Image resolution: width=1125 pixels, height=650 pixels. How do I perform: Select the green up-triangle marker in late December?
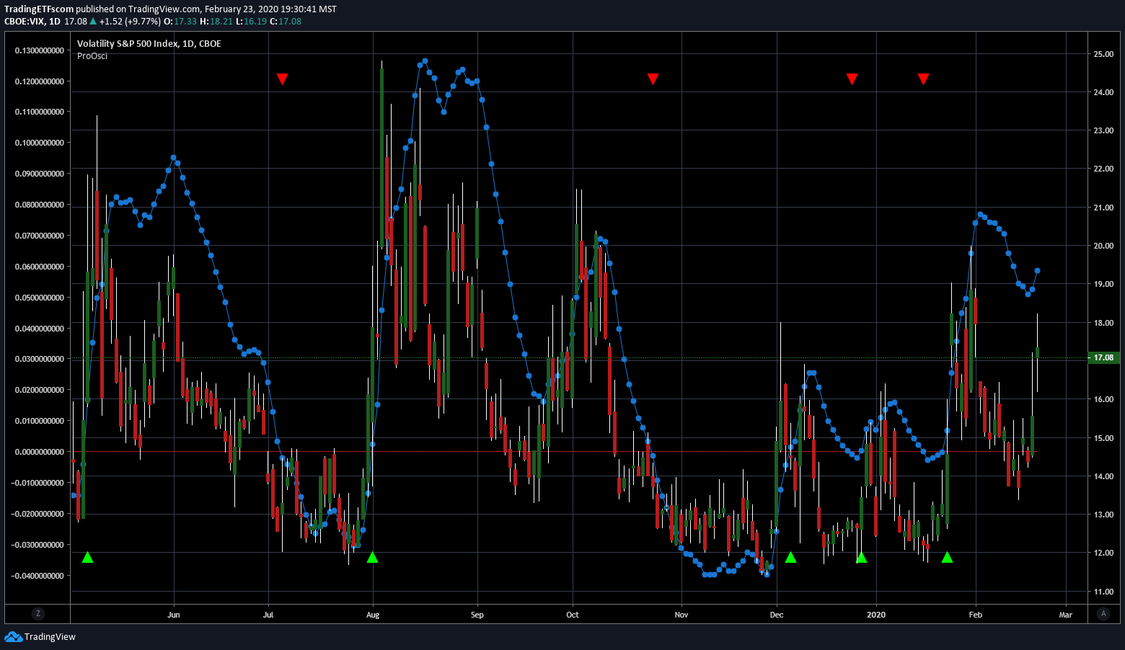[x=861, y=557]
